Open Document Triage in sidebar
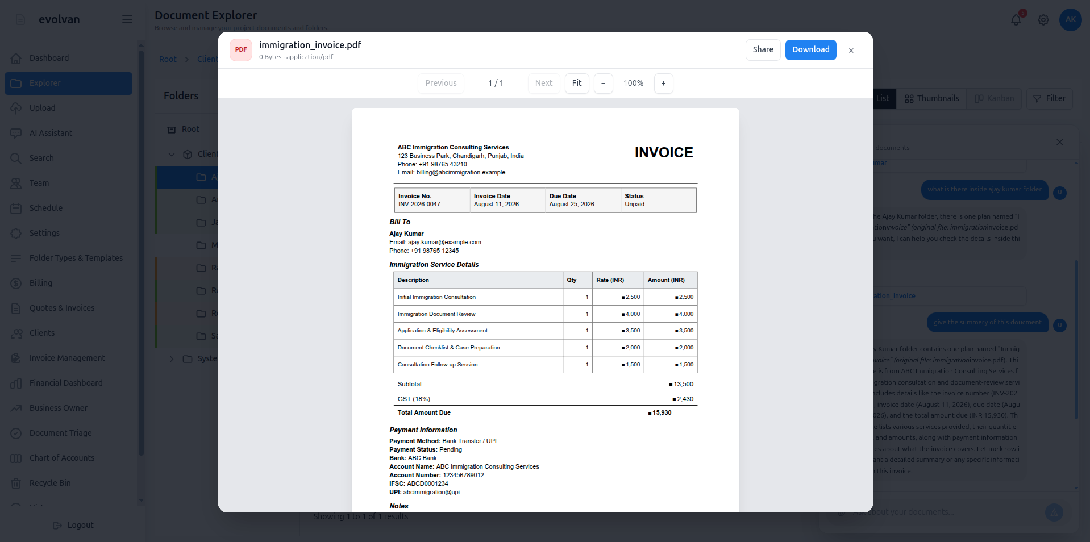Screen dimensions: 1090x542 coord(68,433)
